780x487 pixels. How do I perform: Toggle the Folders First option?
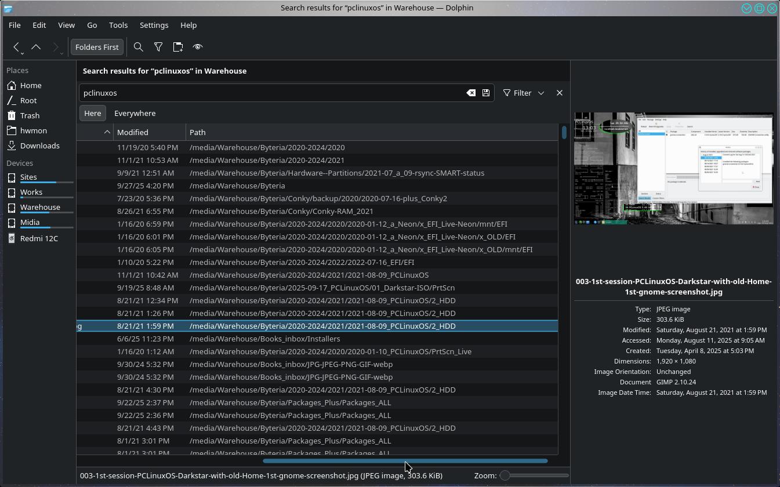click(97, 47)
